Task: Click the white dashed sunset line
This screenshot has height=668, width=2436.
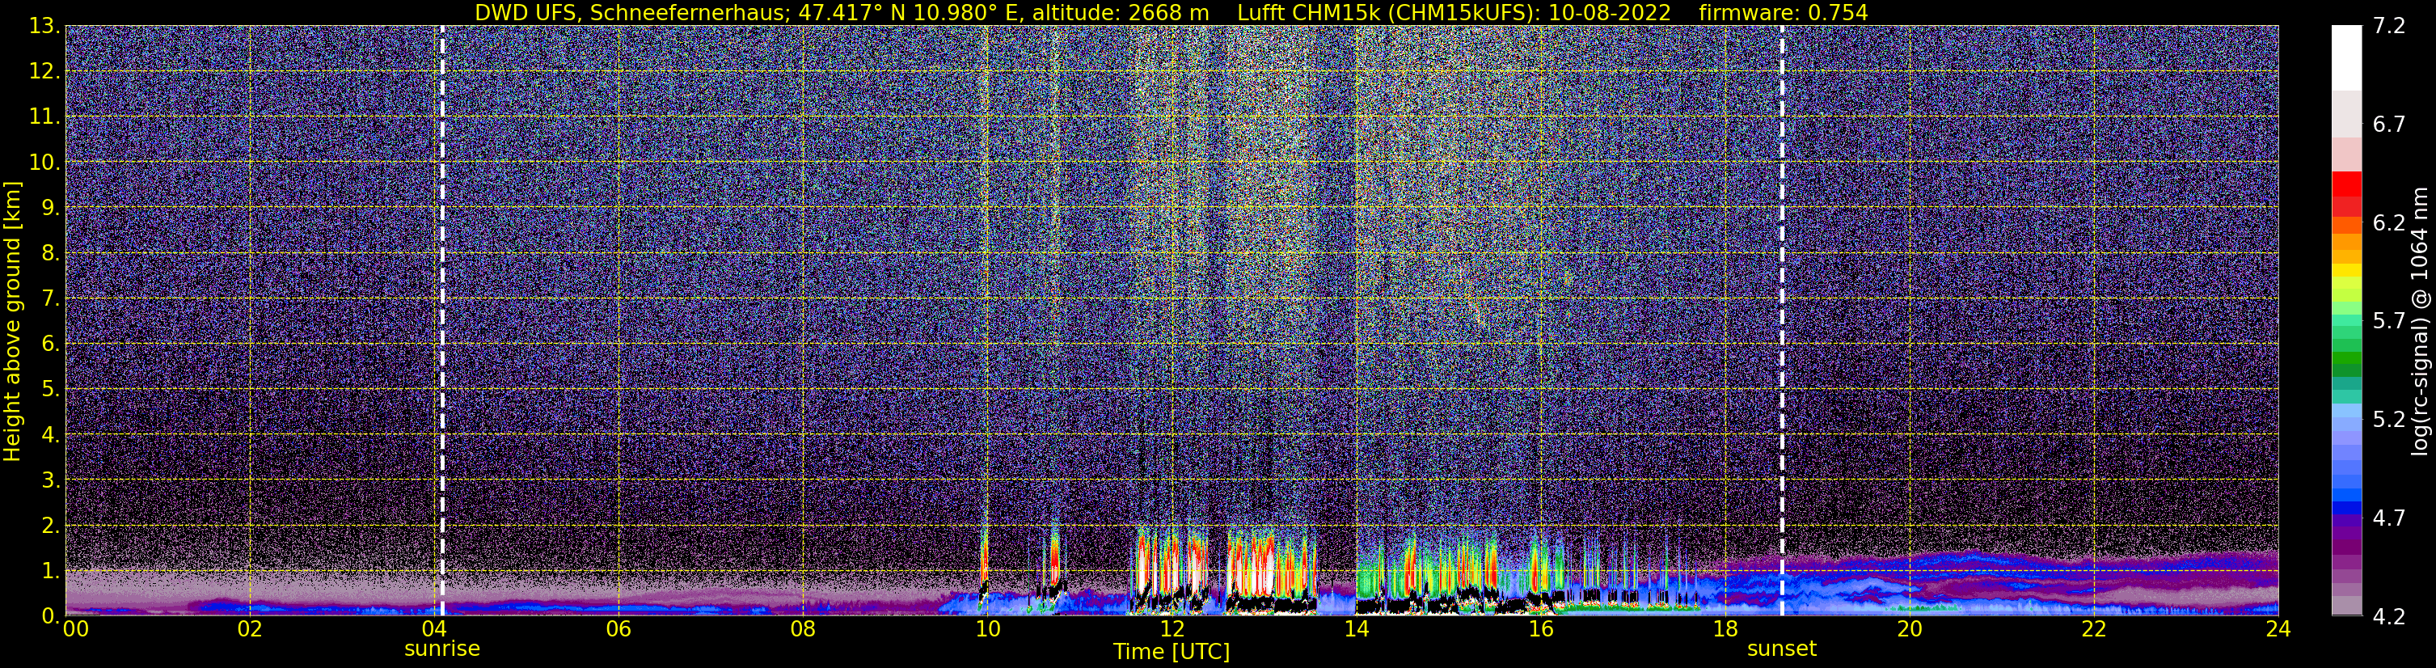Action: click(x=1782, y=321)
